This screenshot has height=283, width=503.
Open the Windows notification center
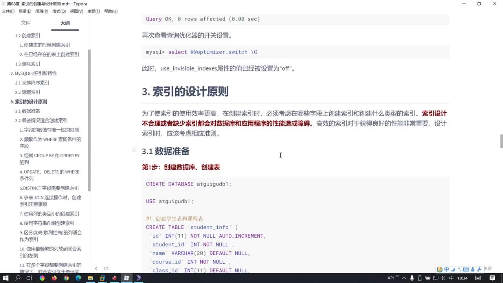pos(492,278)
